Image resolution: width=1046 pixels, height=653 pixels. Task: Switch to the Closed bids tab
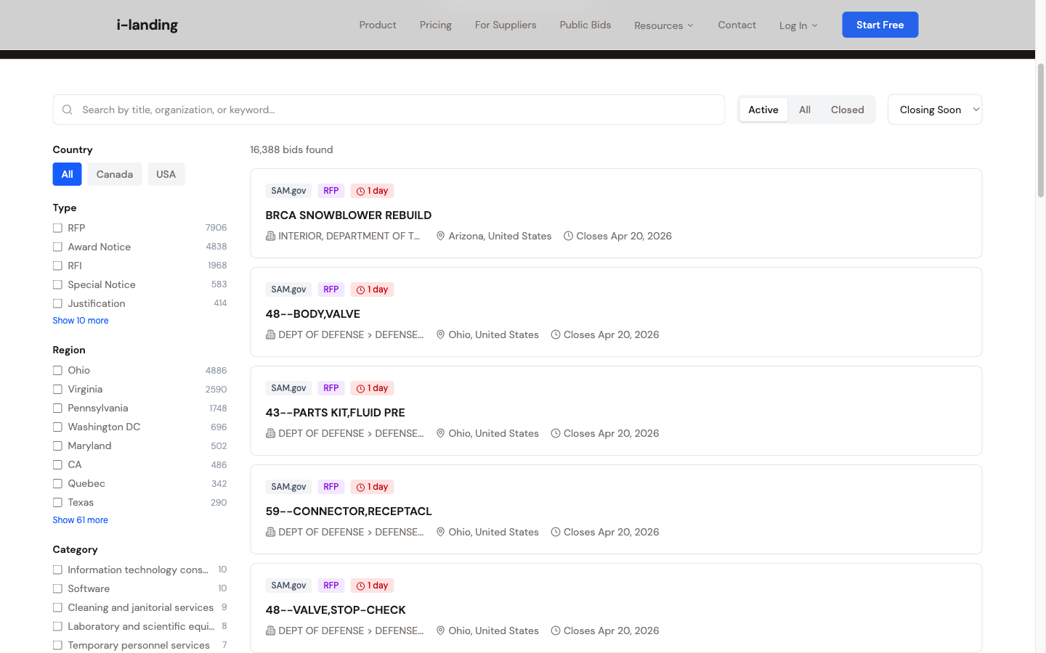pos(847,110)
